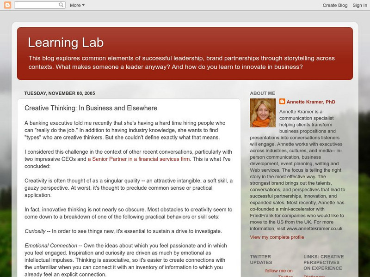370x277 pixels.
Task: Click the www.annettekramer.co.uk text
Action: tap(314, 229)
